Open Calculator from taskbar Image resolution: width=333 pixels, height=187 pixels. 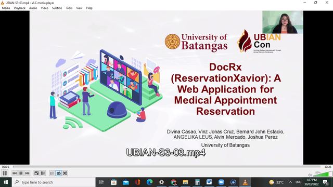[197, 182]
